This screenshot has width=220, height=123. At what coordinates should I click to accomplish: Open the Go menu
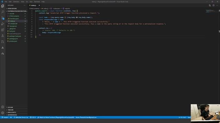click(27, 2)
